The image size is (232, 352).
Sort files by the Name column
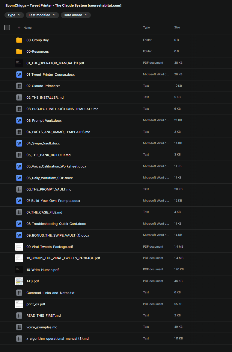(x=28, y=28)
